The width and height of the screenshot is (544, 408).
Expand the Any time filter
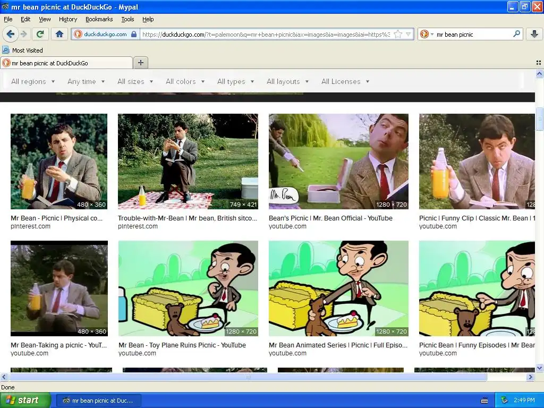pos(86,81)
